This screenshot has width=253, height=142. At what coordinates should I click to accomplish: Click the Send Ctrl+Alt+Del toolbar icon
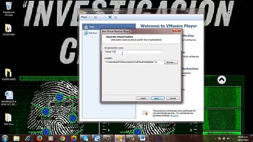[104, 17]
